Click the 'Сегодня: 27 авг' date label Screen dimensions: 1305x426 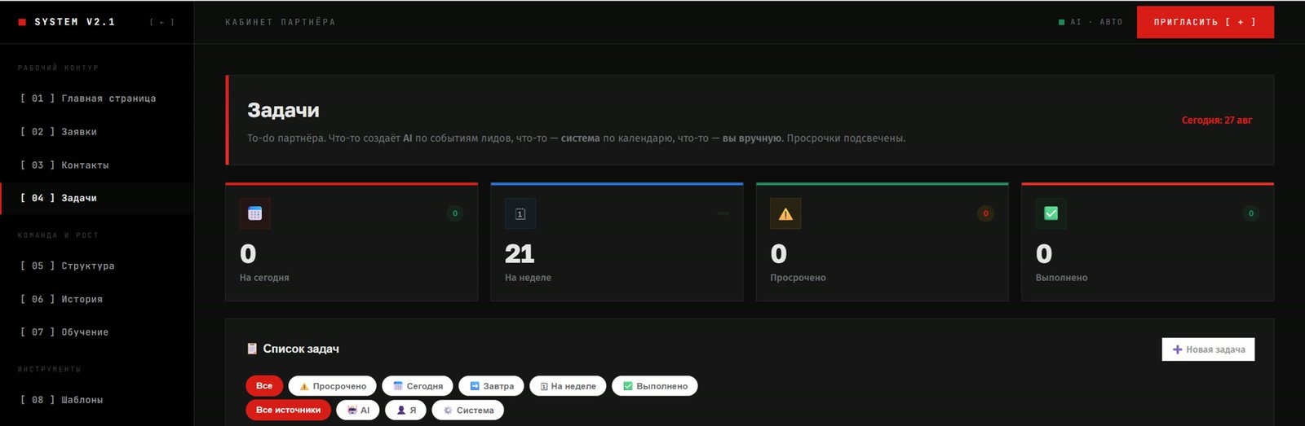1217,121
